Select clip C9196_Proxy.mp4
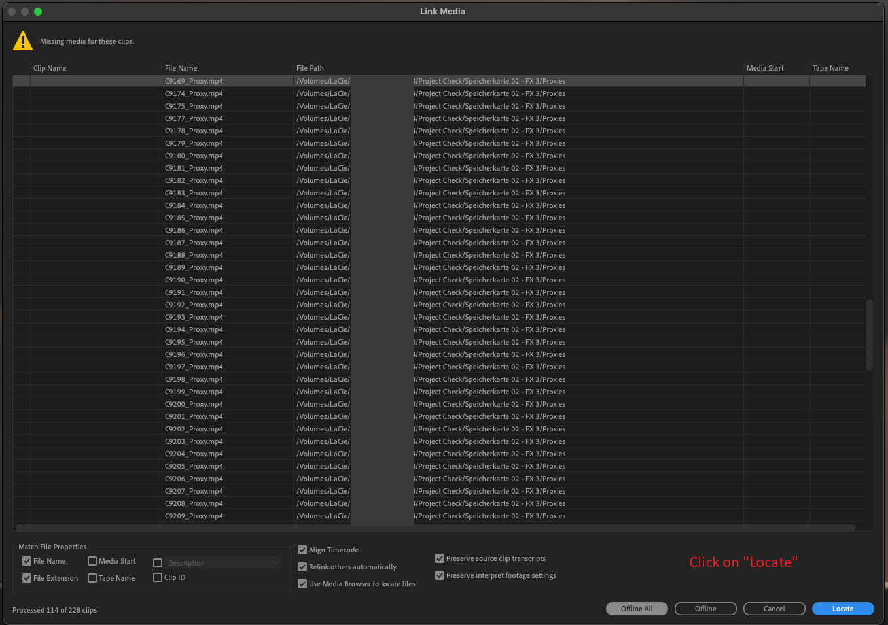Image resolution: width=888 pixels, height=625 pixels. [x=439, y=354]
